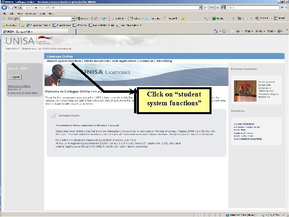Open the Suggested Sites favorites link
Screen dimensions: 289x217
(38, 25)
